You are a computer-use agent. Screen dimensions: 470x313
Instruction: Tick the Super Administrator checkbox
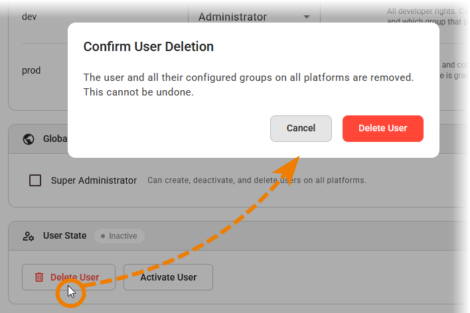click(x=35, y=180)
